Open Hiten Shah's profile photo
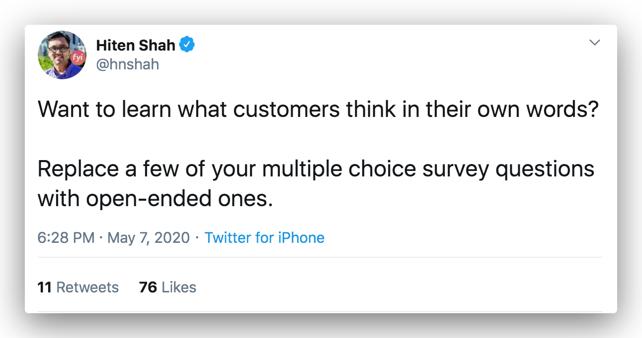 (62, 55)
